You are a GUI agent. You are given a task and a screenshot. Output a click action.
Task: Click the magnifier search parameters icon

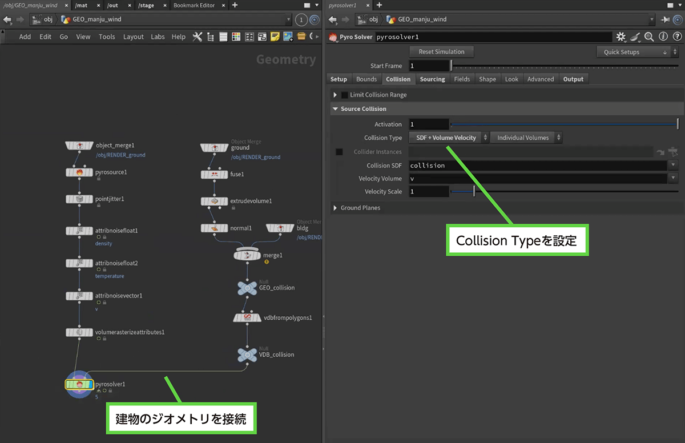tap(649, 37)
